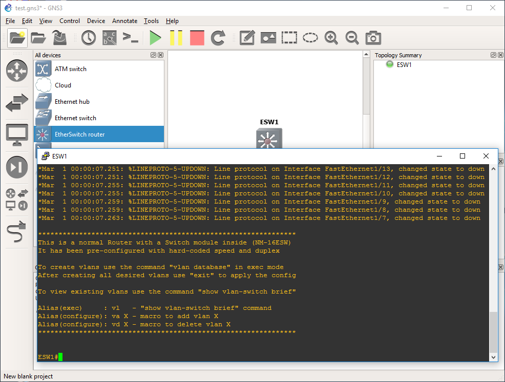
Task: Float the All devices panel
Action: click(x=153, y=55)
